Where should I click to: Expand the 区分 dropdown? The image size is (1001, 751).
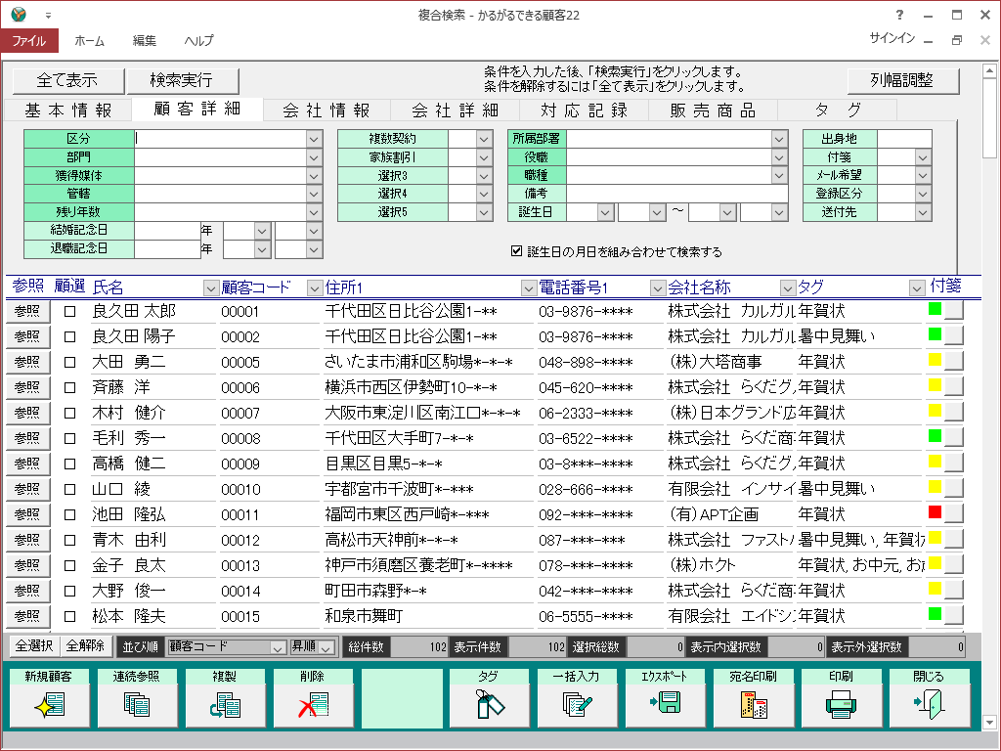point(314,139)
